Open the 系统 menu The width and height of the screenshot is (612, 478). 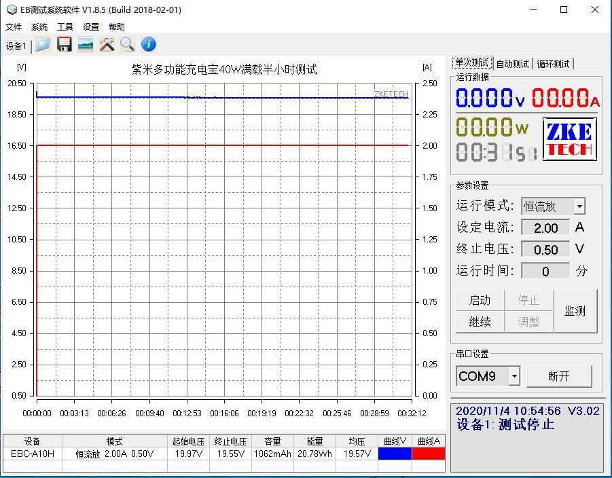click(x=39, y=27)
